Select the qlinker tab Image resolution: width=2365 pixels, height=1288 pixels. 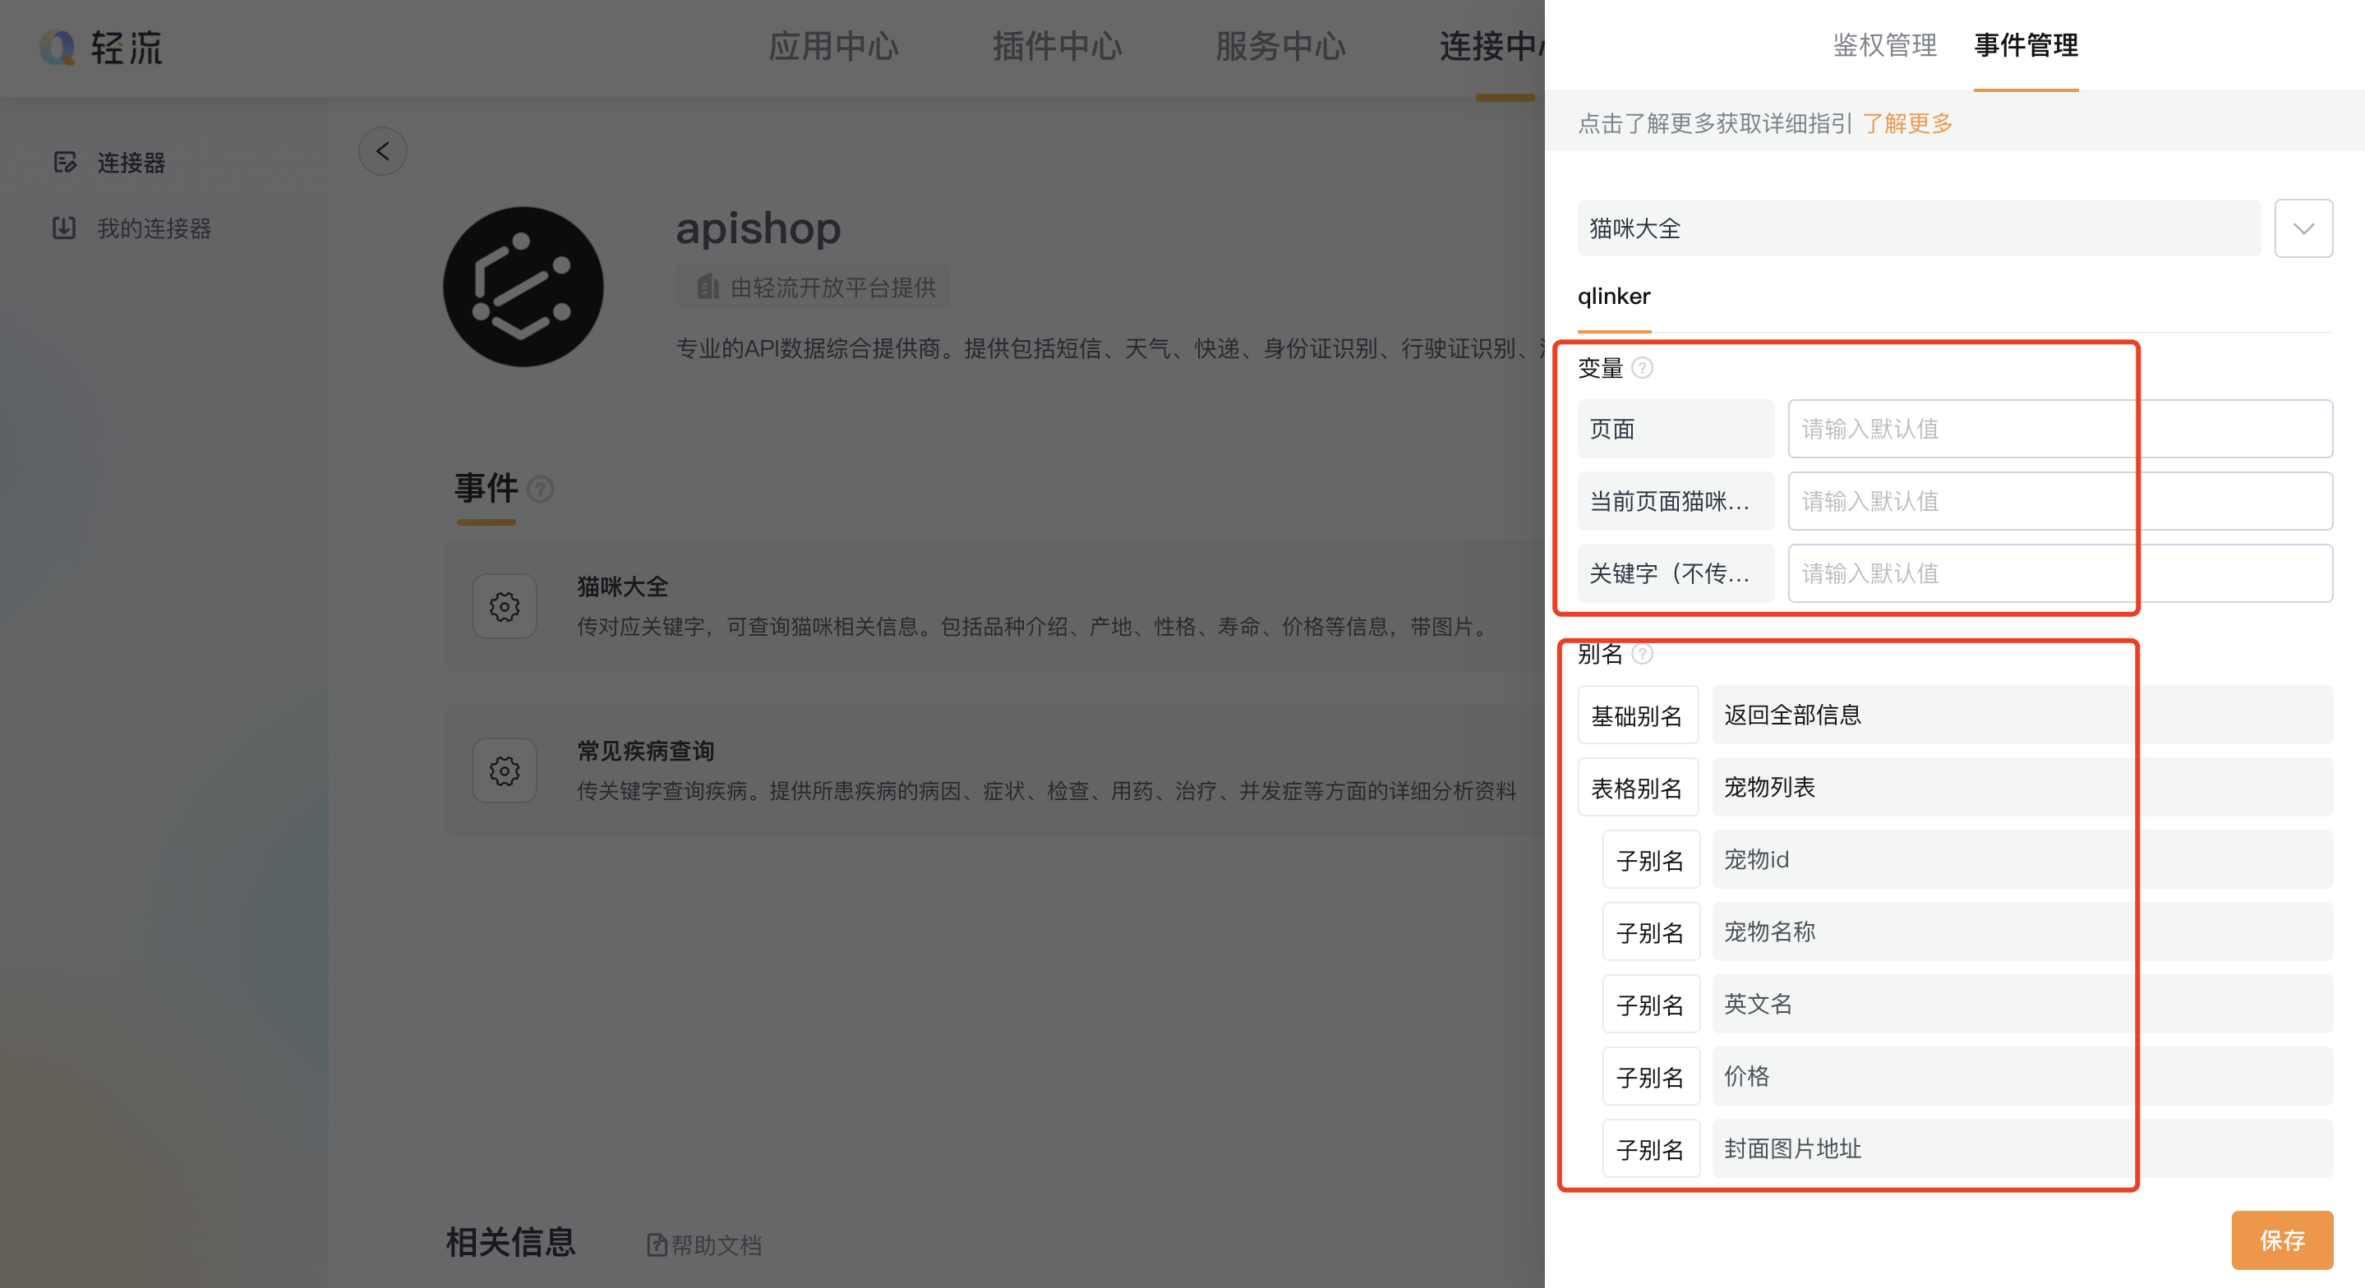[x=1613, y=297]
